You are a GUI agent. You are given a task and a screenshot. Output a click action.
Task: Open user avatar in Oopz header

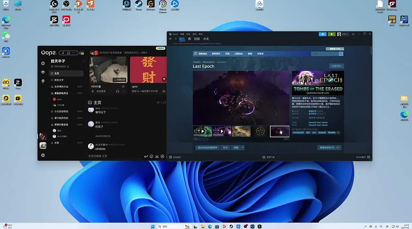point(82,53)
